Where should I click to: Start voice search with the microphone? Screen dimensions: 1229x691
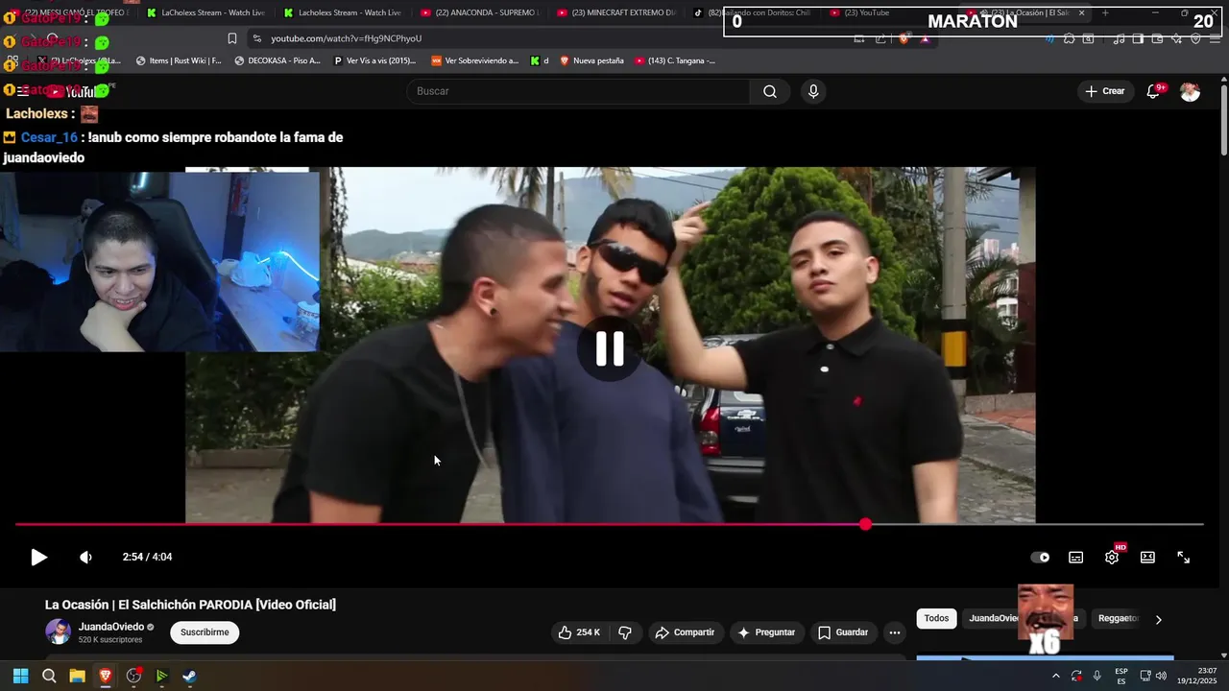click(x=813, y=91)
